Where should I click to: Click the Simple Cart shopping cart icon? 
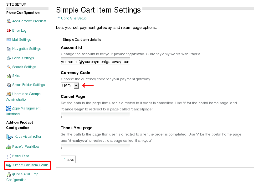(9, 165)
